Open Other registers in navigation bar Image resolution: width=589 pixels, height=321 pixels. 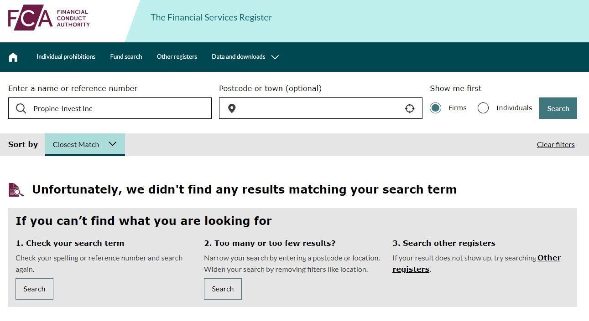177,57
